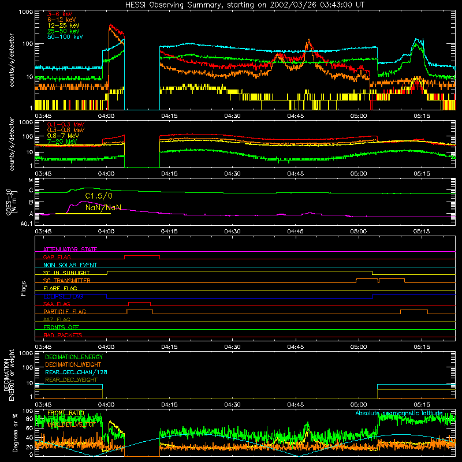Select the NON_SOLAR_EVENT flag label
462x462 pixels.
pyautogui.click(x=70, y=265)
